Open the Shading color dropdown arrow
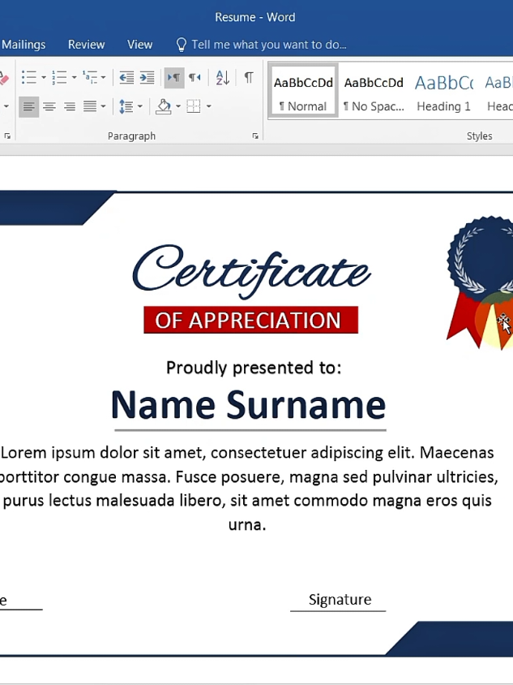513x685 pixels. pos(178,106)
